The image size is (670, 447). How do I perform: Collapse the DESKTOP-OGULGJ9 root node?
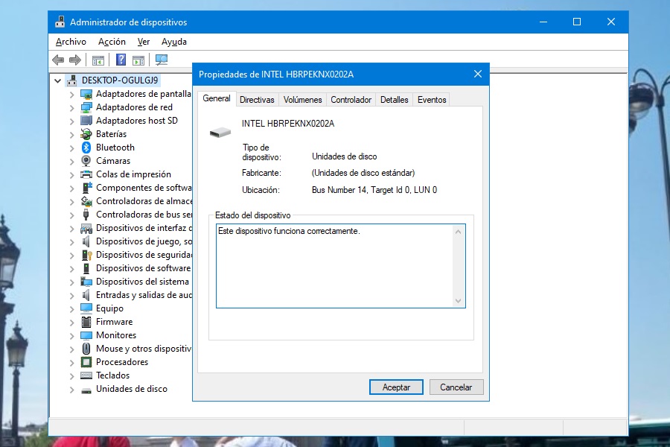point(57,80)
